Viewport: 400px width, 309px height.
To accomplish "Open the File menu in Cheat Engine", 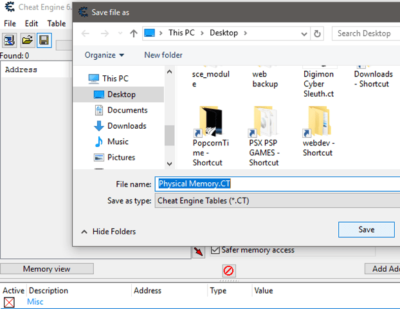I will tap(10, 23).
